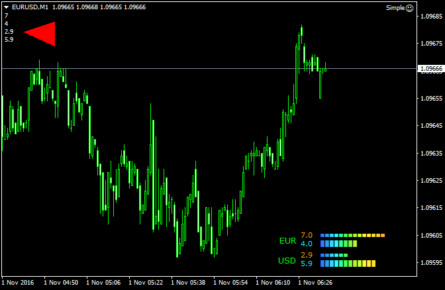Viewport: 445px width, 290px height.
Task: Click the EUR 4.0 strength bar
Action: pos(338,244)
